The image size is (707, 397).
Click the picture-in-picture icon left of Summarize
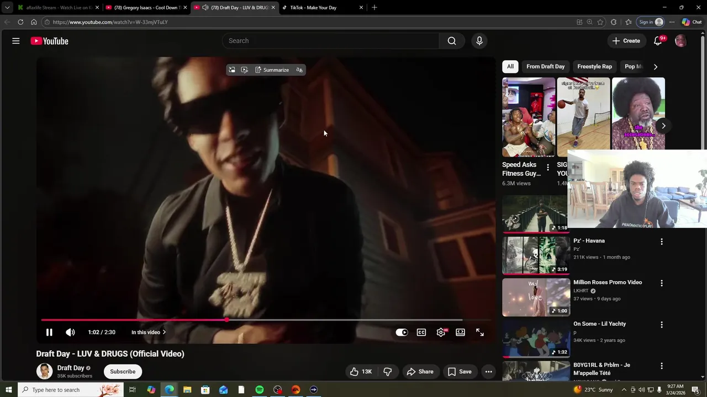(232, 70)
